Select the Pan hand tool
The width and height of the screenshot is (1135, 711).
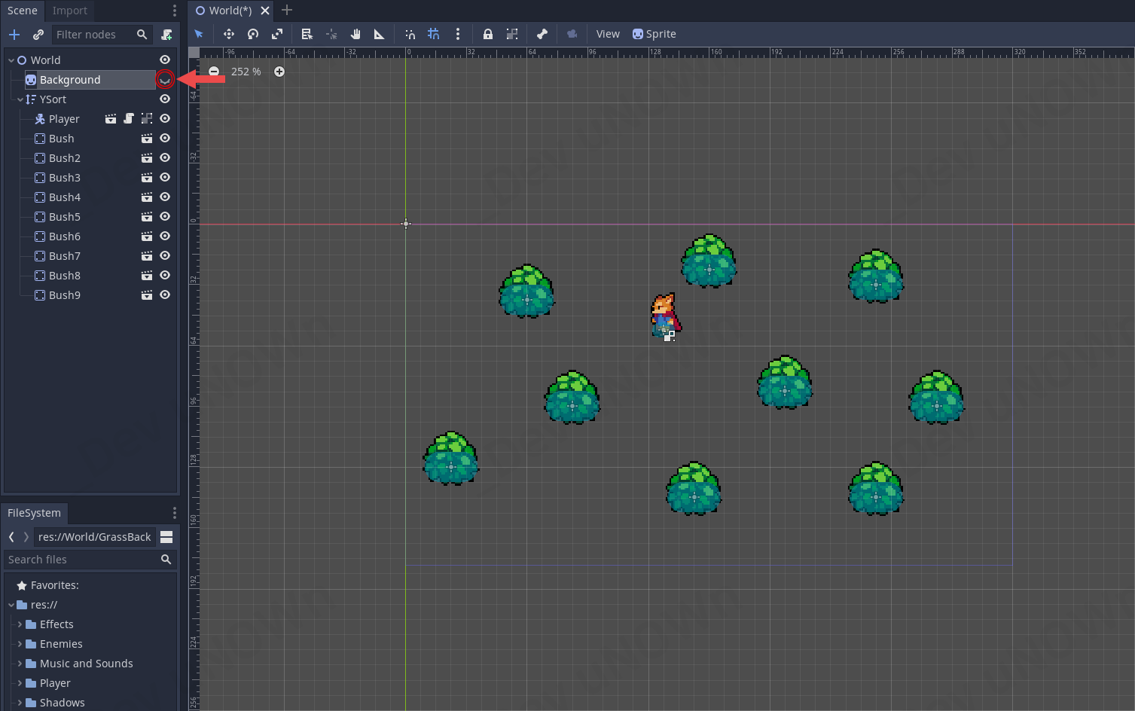[x=355, y=34]
